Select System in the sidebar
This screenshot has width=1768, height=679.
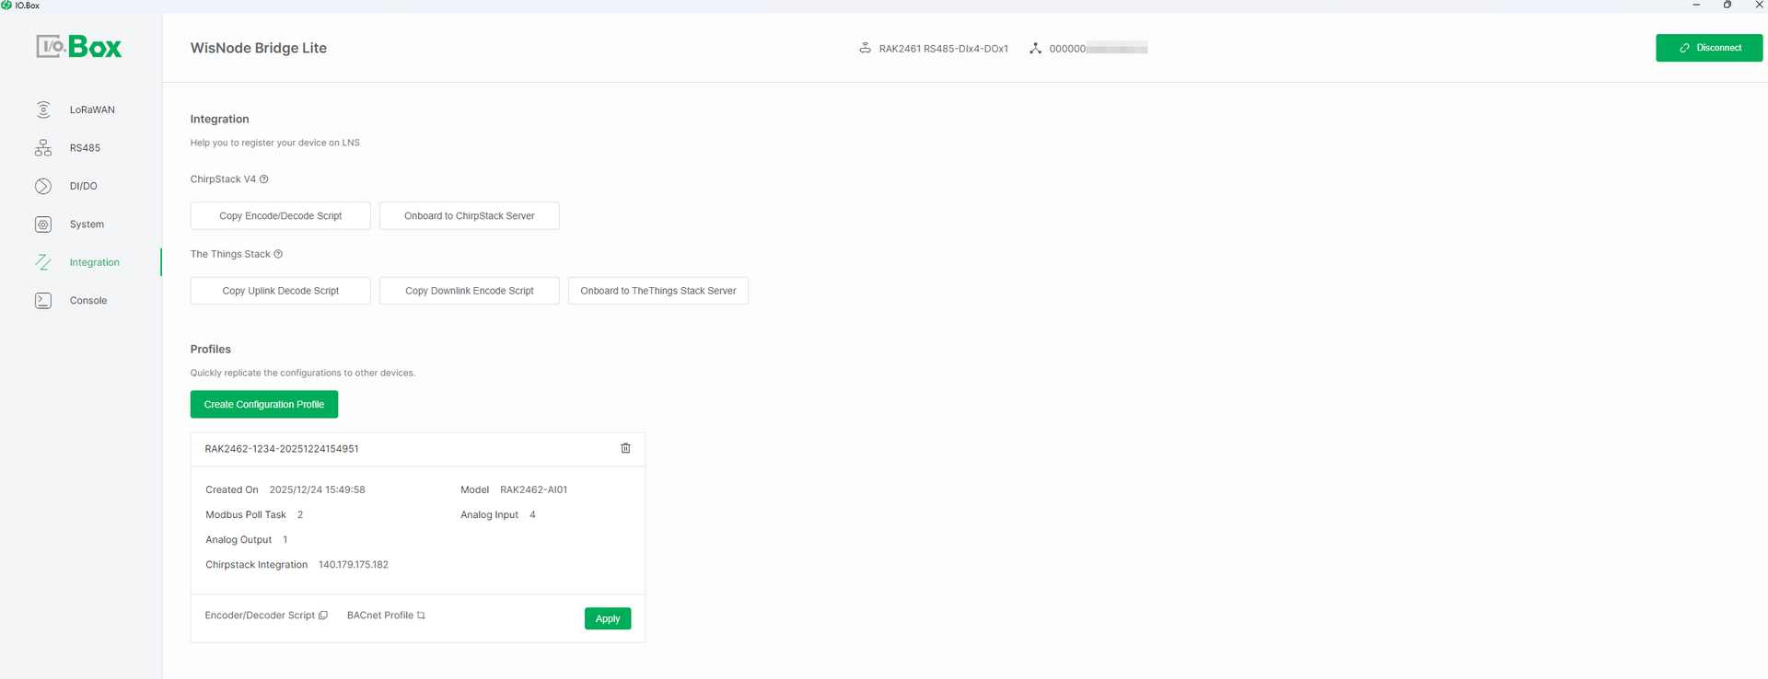click(87, 224)
